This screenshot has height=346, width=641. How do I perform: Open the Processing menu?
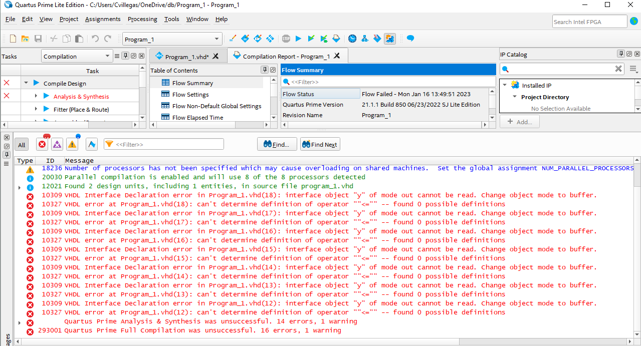coord(142,19)
